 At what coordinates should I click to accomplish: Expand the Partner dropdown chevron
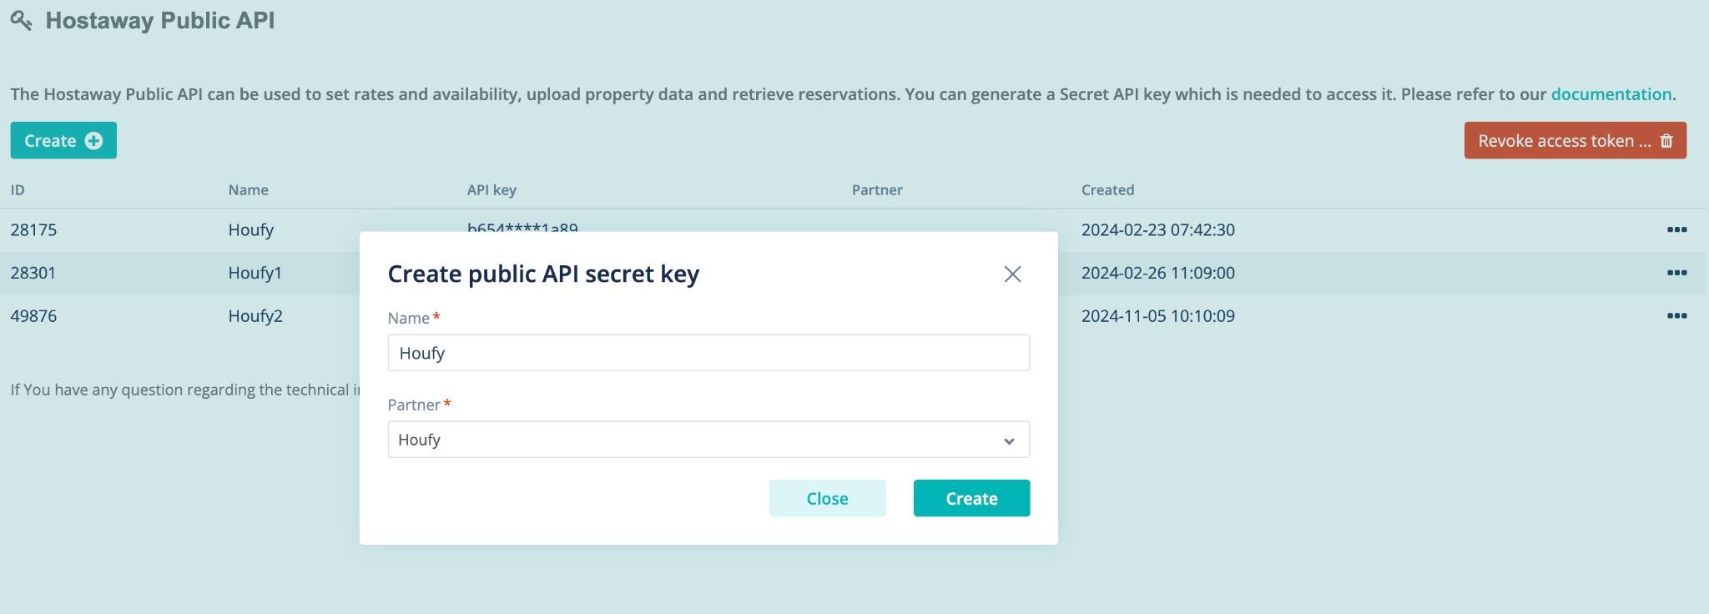1009,440
